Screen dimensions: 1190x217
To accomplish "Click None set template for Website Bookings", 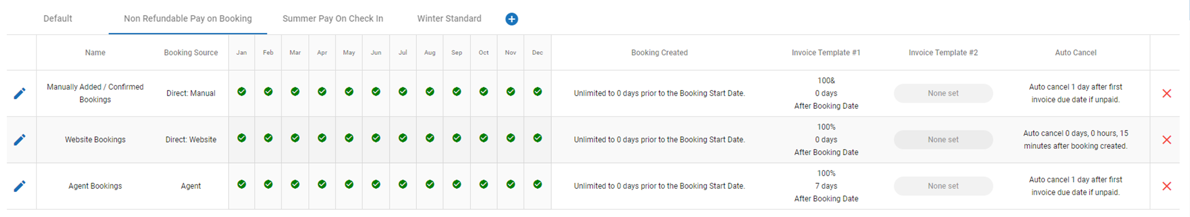I will 943,140.
